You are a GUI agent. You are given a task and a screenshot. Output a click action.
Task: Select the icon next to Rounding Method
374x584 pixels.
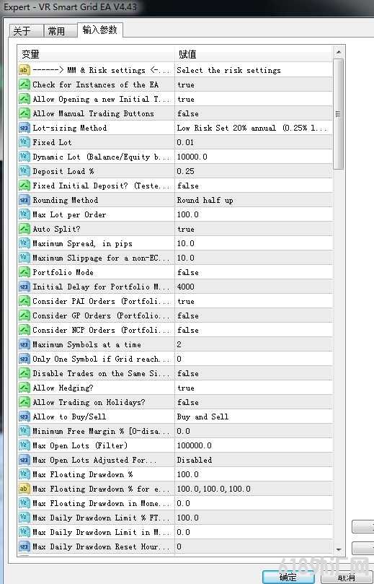point(25,200)
